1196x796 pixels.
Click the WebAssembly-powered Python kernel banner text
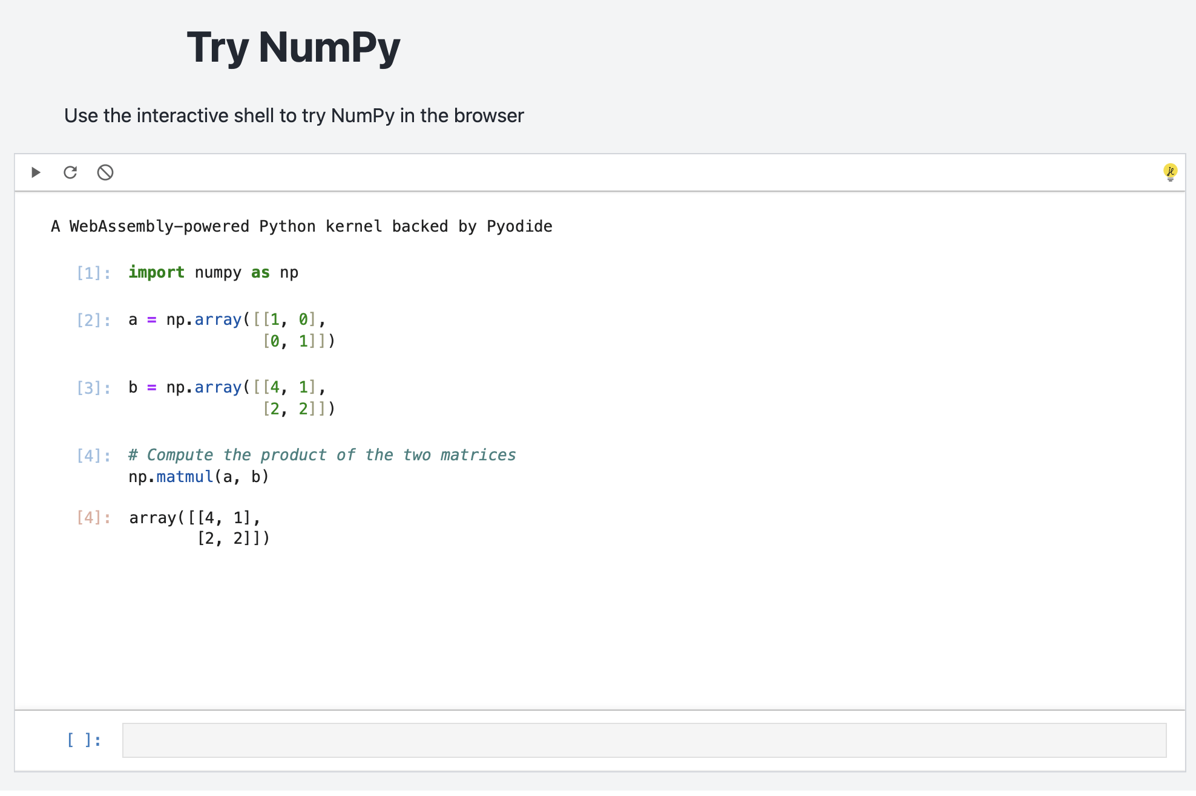pyautogui.click(x=301, y=226)
